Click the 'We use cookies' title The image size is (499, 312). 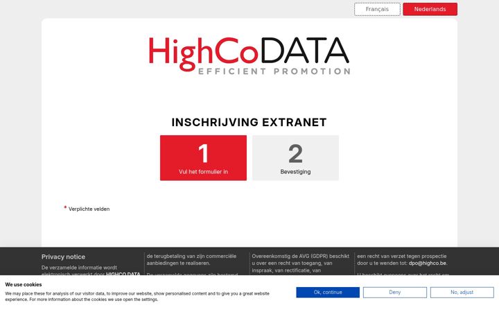24,285
